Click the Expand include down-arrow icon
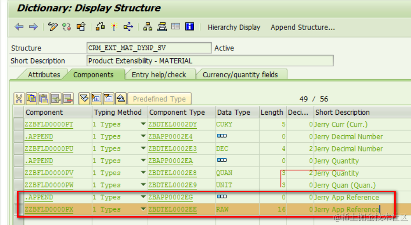The height and width of the screenshot is (225, 411). [84, 99]
